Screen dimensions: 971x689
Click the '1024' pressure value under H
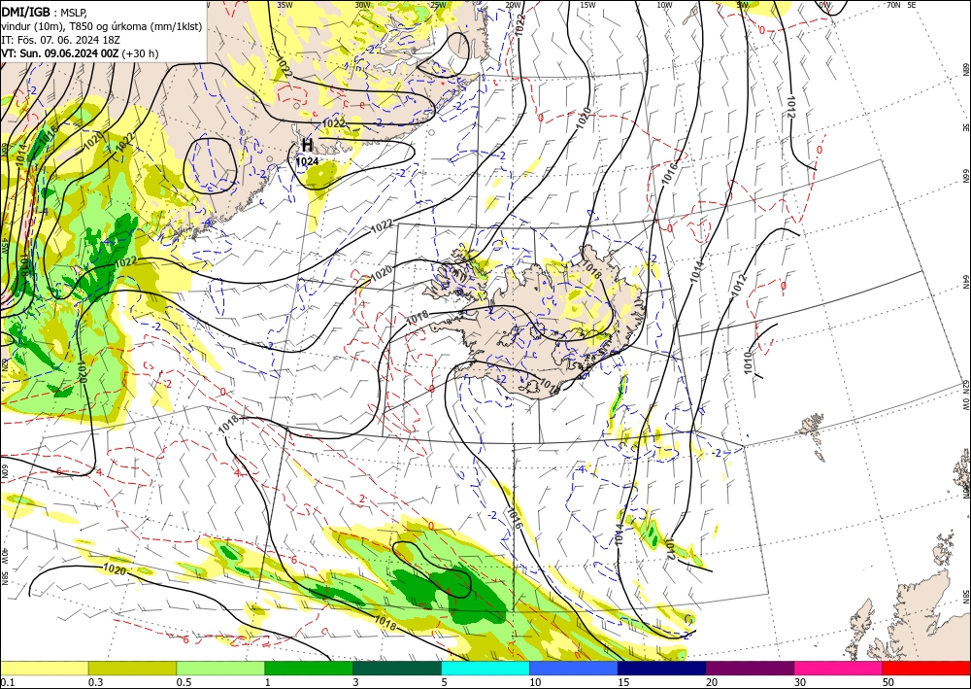(x=307, y=161)
